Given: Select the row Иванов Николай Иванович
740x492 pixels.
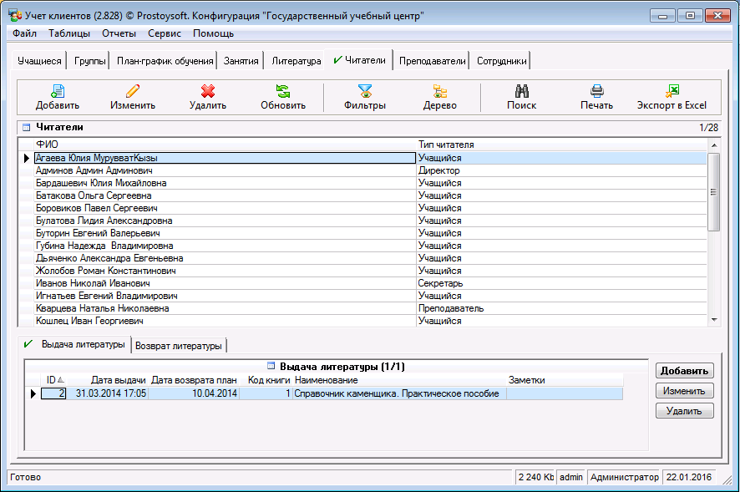Looking at the screenshot, I should (93, 283).
